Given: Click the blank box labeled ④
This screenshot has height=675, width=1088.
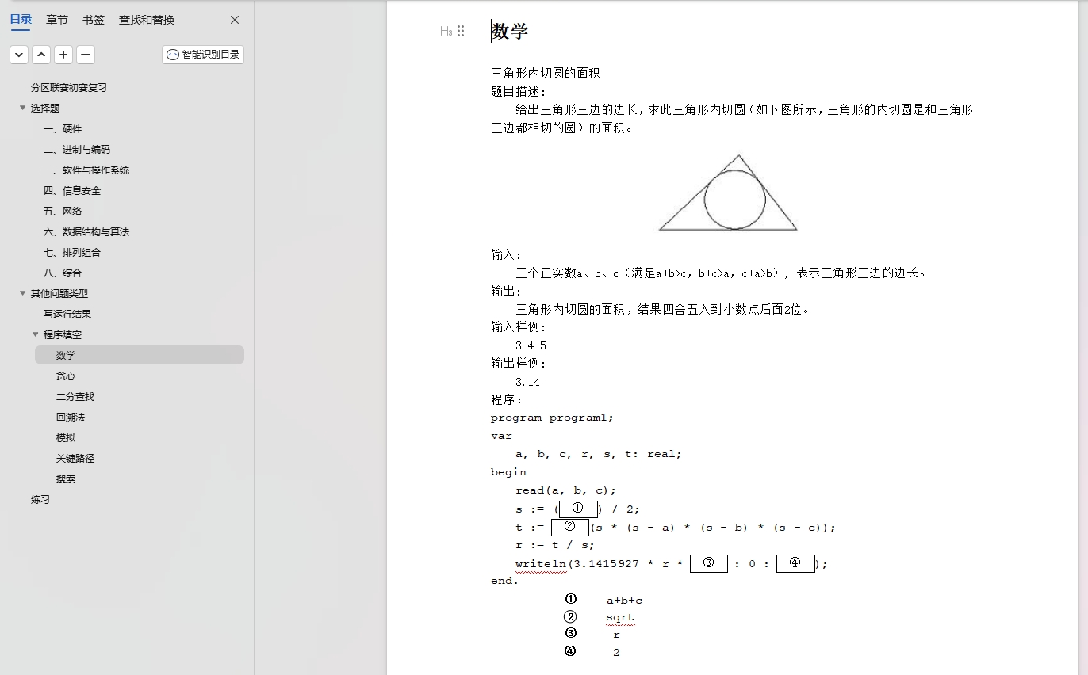Looking at the screenshot, I should click(x=795, y=563).
